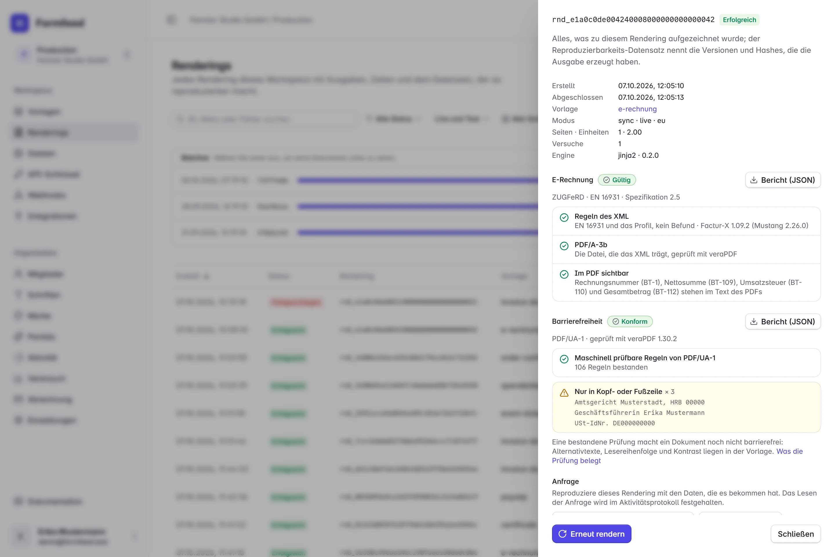Click the Erstellt value 07.10.2026, 12:05:10

(651, 86)
